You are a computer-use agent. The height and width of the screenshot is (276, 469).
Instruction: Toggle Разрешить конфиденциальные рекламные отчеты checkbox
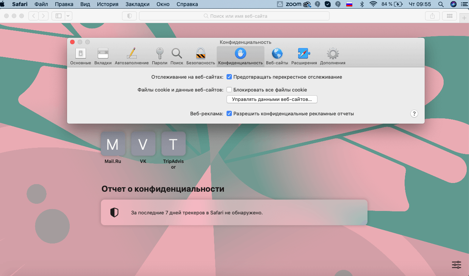pyautogui.click(x=229, y=113)
